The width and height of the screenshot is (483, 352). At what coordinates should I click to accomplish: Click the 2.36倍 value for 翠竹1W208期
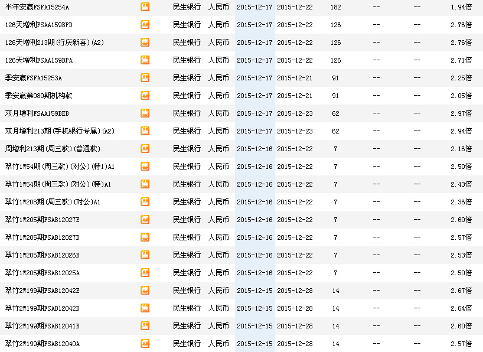click(x=461, y=202)
